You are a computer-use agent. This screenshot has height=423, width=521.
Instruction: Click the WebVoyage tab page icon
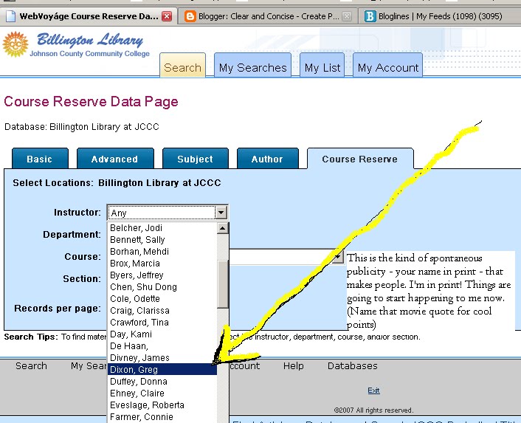point(10,16)
